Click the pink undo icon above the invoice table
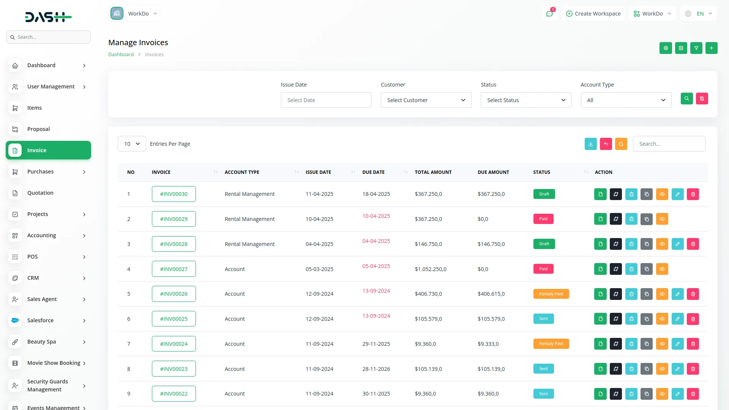The image size is (729, 410). click(x=606, y=144)
